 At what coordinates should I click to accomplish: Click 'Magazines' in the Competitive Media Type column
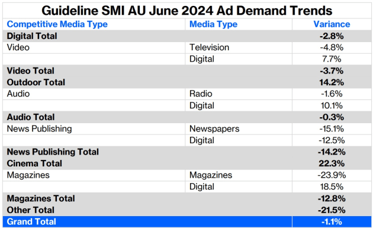coord(28,175)
